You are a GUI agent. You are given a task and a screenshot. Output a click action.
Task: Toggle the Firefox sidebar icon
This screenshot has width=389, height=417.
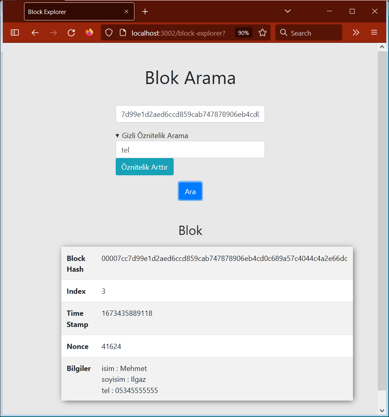tap(14, 33)
